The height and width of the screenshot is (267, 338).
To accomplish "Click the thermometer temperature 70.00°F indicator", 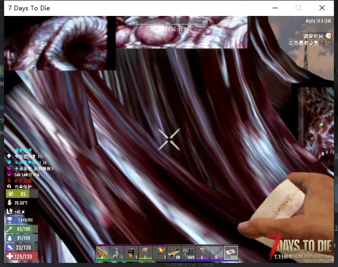I will pos(18,203).
